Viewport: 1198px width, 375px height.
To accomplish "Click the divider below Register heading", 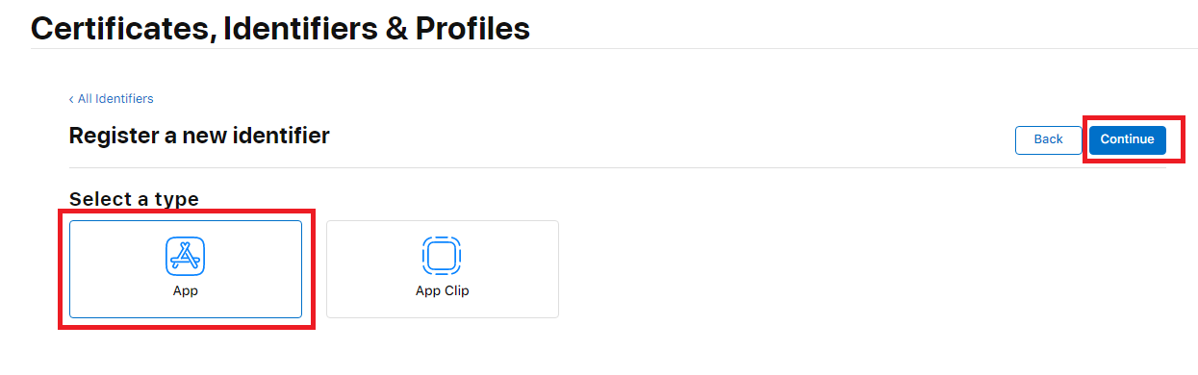I will pyautogui.click(x=618, y=168).
